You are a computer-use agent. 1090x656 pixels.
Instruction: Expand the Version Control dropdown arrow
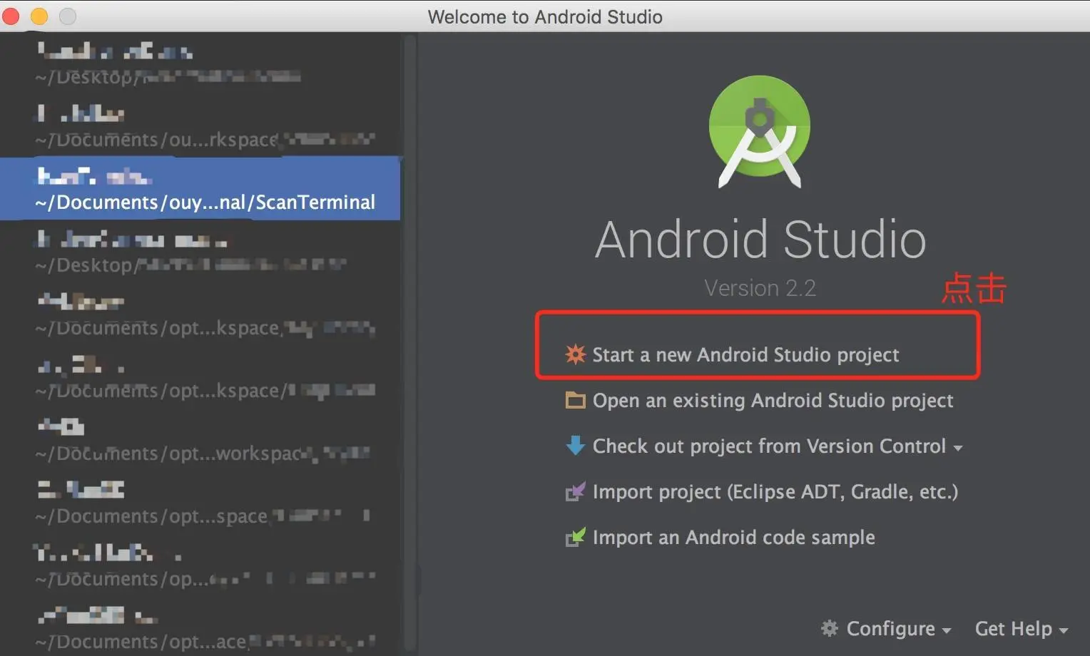click(957, 449)
